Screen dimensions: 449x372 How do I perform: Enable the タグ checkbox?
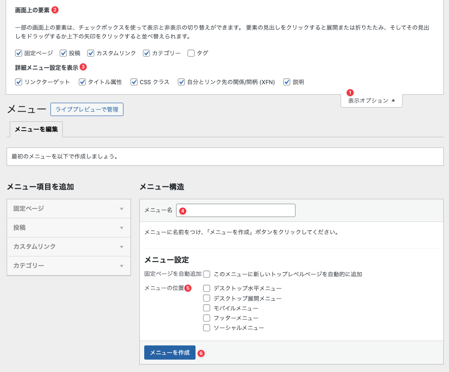tap(191, 53)
